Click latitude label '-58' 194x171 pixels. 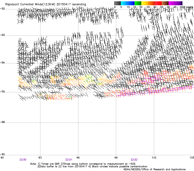[x=2, y=122]
